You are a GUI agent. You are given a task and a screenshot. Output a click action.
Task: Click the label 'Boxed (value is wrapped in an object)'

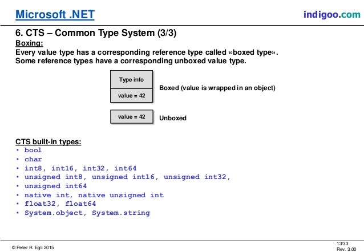point(217,88)
